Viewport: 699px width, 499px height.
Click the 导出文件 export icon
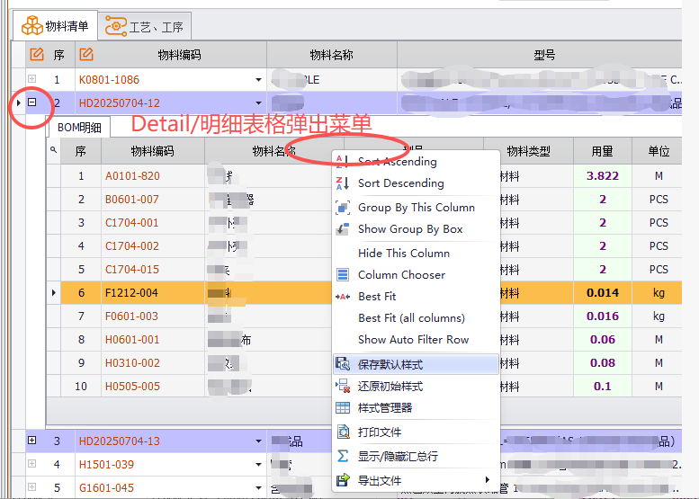343,480
